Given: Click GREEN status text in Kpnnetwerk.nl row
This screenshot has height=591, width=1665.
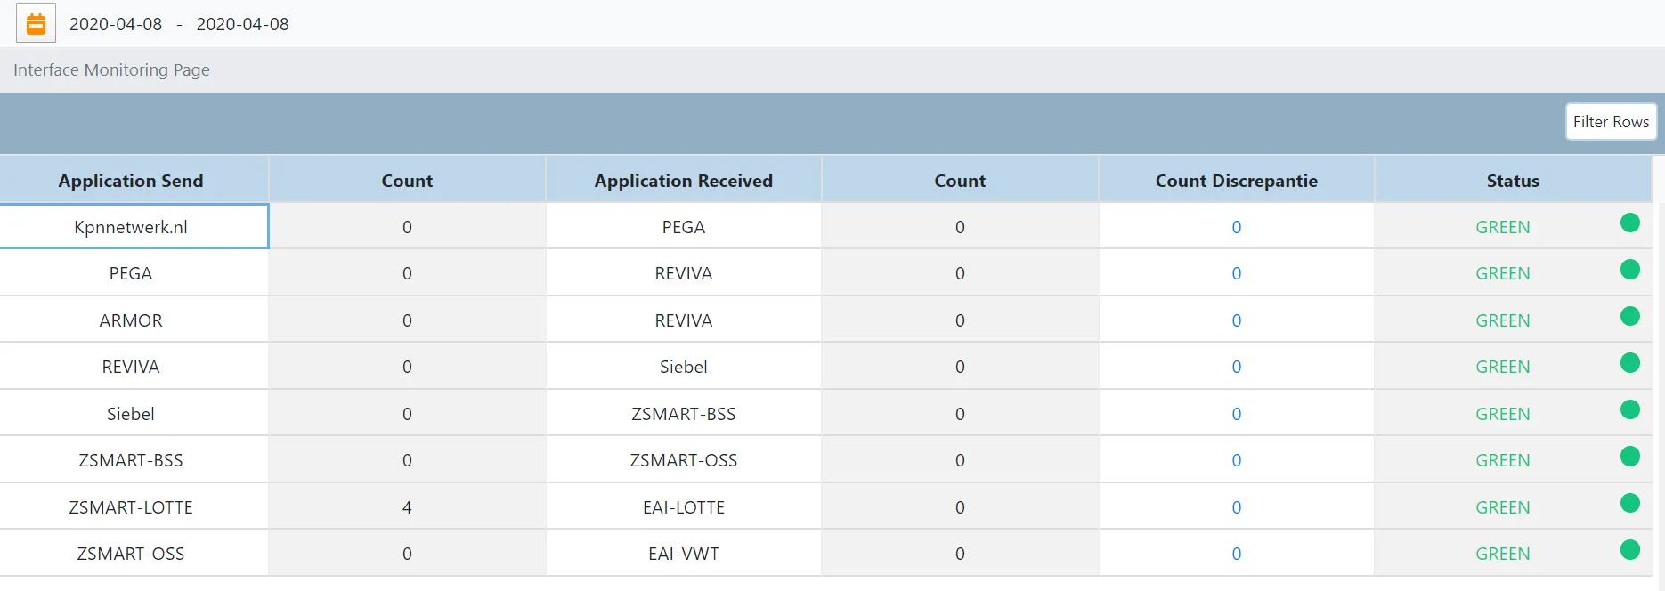Looking at the screenshot, I should tap(1503, 227).
